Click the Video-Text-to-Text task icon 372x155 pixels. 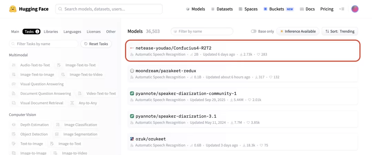(80, 93)
